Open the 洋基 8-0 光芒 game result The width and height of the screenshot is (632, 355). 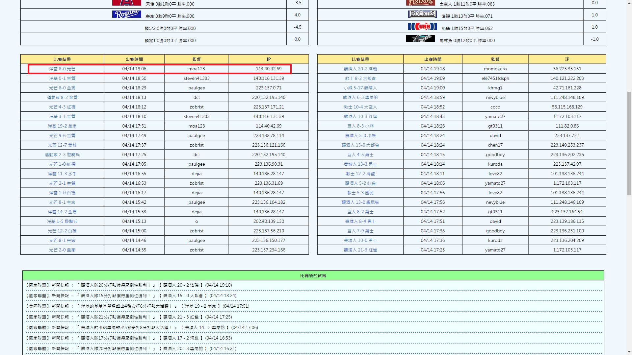tap(62, 69)
